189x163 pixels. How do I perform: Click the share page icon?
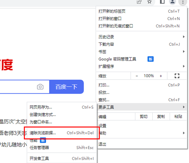tap(139, 2)
